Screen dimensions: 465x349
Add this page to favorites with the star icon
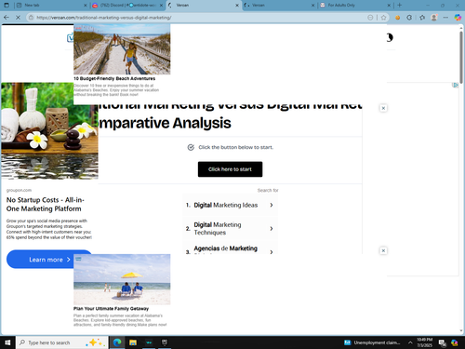[384, 18]
